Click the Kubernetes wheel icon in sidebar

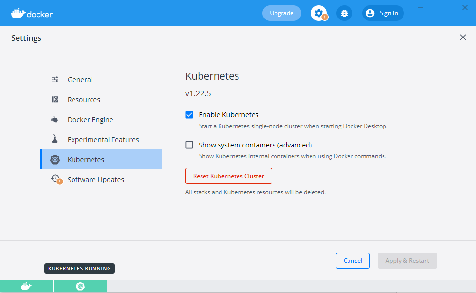click(x=55, y=160)
